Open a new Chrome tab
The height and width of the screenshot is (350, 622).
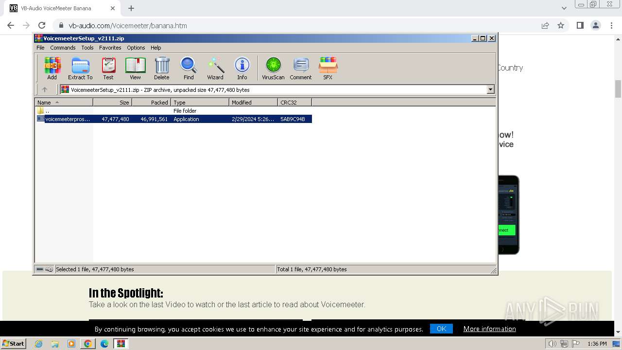(x=131, y=8)
